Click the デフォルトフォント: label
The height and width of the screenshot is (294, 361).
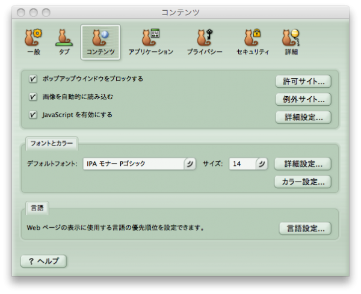point(52,164)
